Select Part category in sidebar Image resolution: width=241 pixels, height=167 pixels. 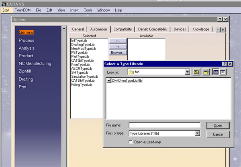pos(22,87)
